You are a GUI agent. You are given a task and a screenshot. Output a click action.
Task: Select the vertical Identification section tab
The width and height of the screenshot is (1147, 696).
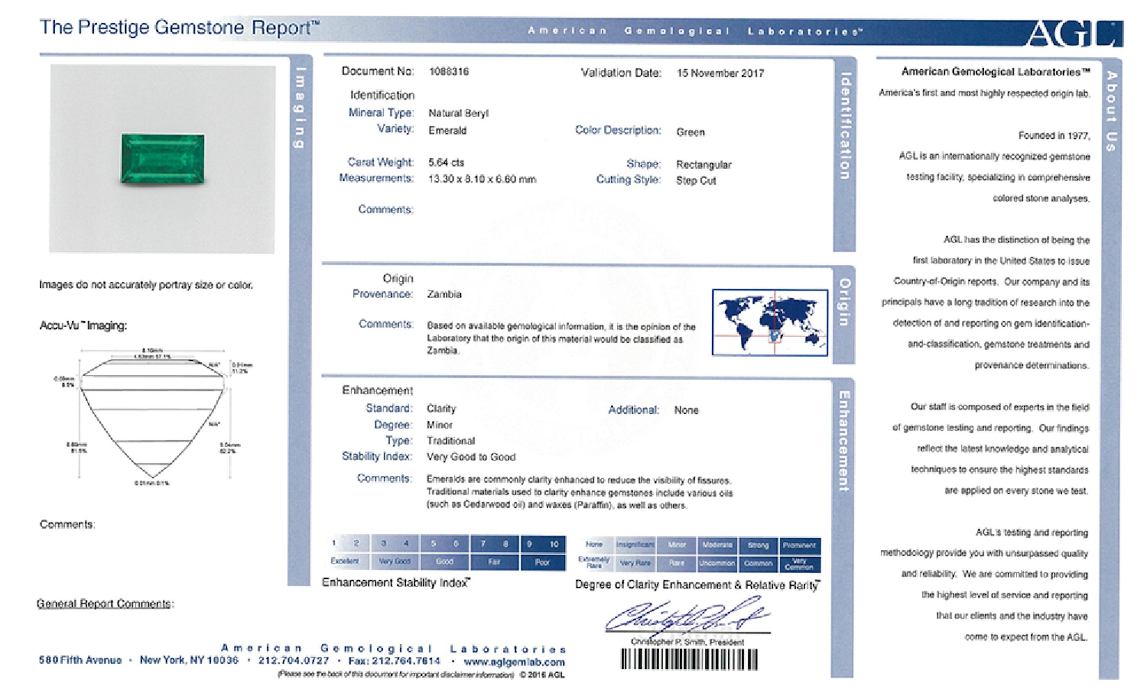click(845, 126)
